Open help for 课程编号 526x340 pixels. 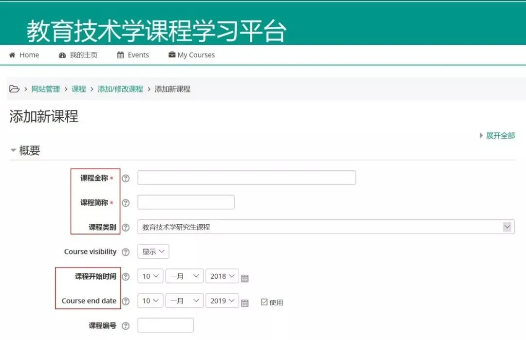126,325
